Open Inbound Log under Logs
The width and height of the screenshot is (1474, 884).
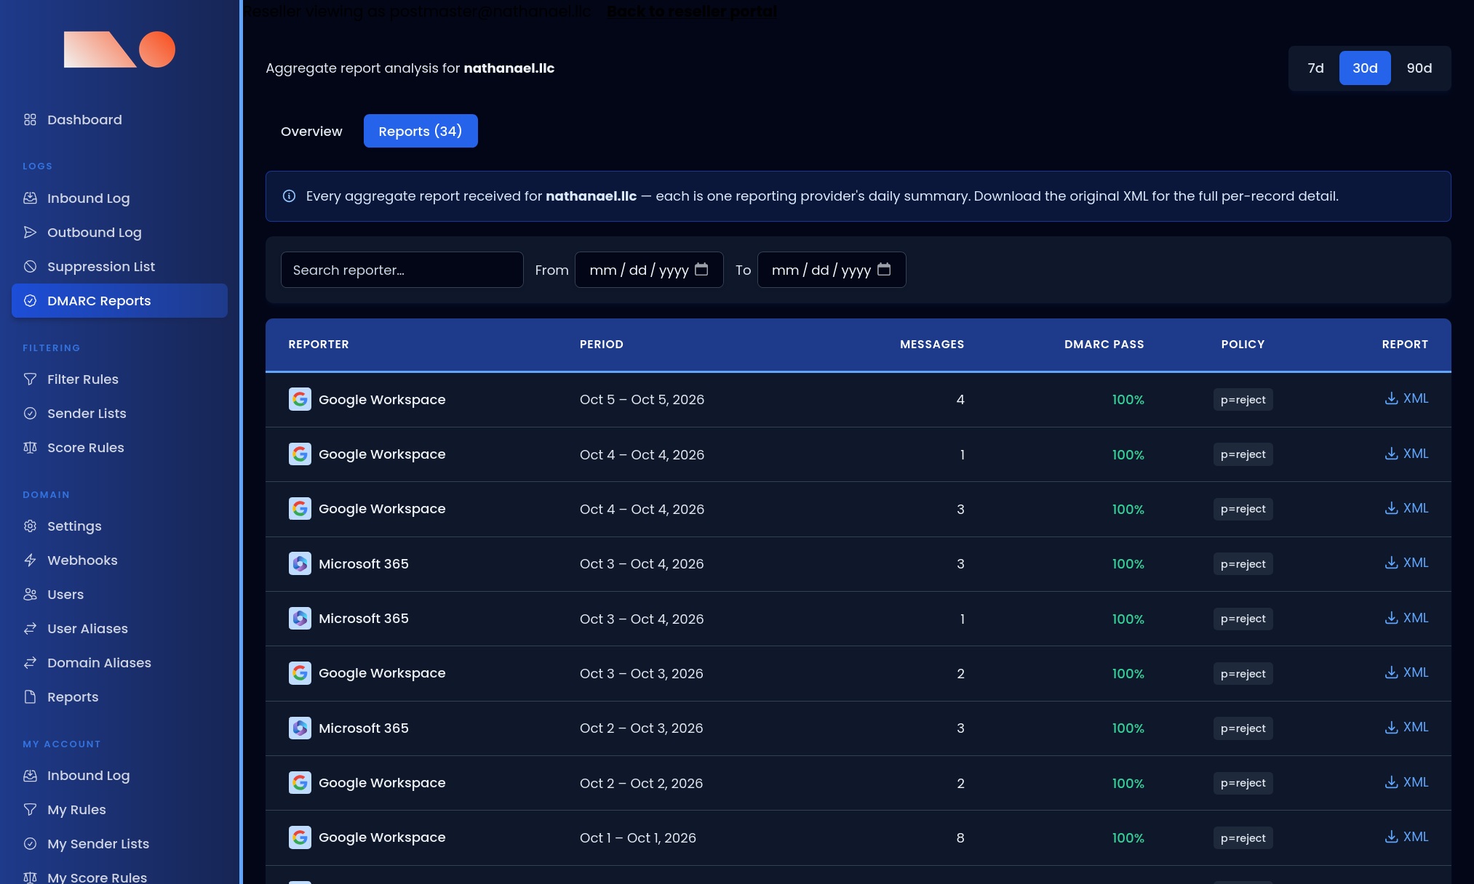pyautogui.click(x=119, y=198)
